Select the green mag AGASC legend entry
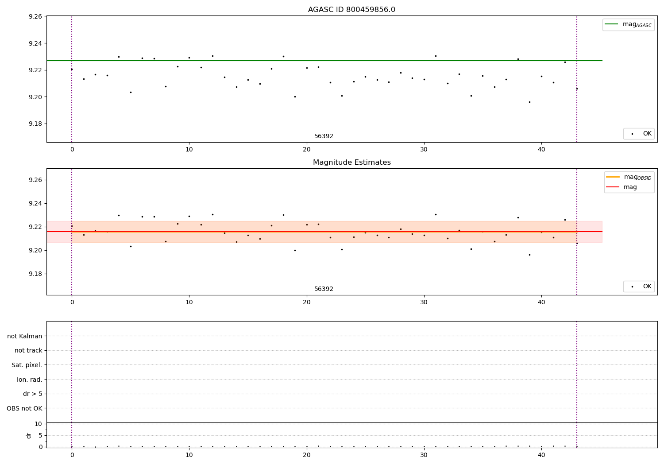Image resolution: width=664 pixels, height=465 pixels. click(x=628, y=24)
